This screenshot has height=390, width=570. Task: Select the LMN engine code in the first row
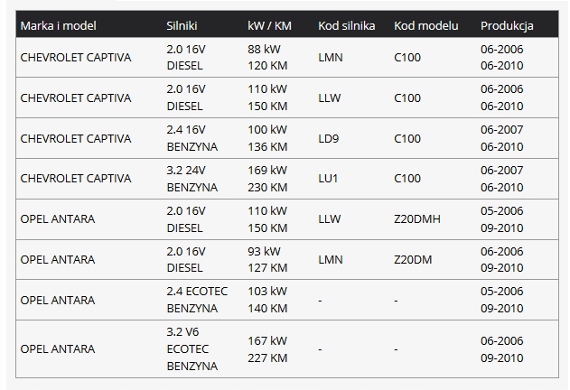point(330,58)
